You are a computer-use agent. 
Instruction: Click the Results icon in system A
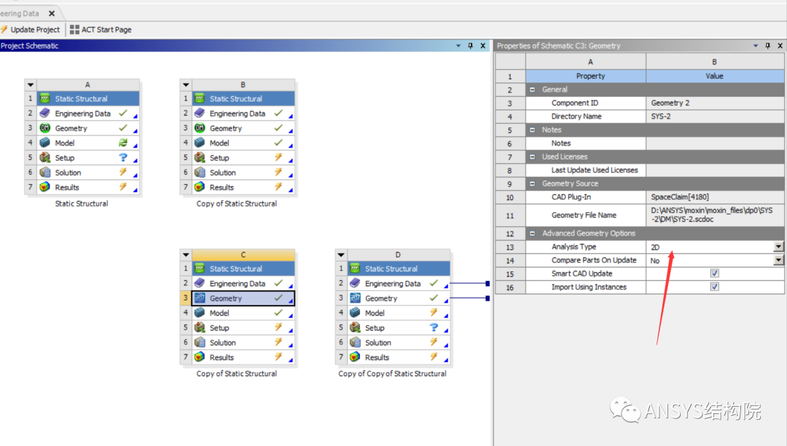coord(44,187)
